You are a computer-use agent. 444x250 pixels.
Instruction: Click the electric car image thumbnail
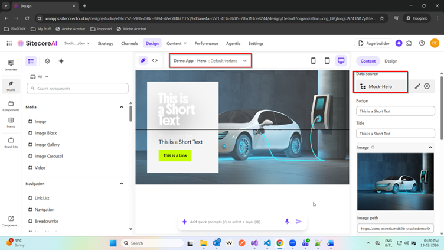tap(396, 181)
